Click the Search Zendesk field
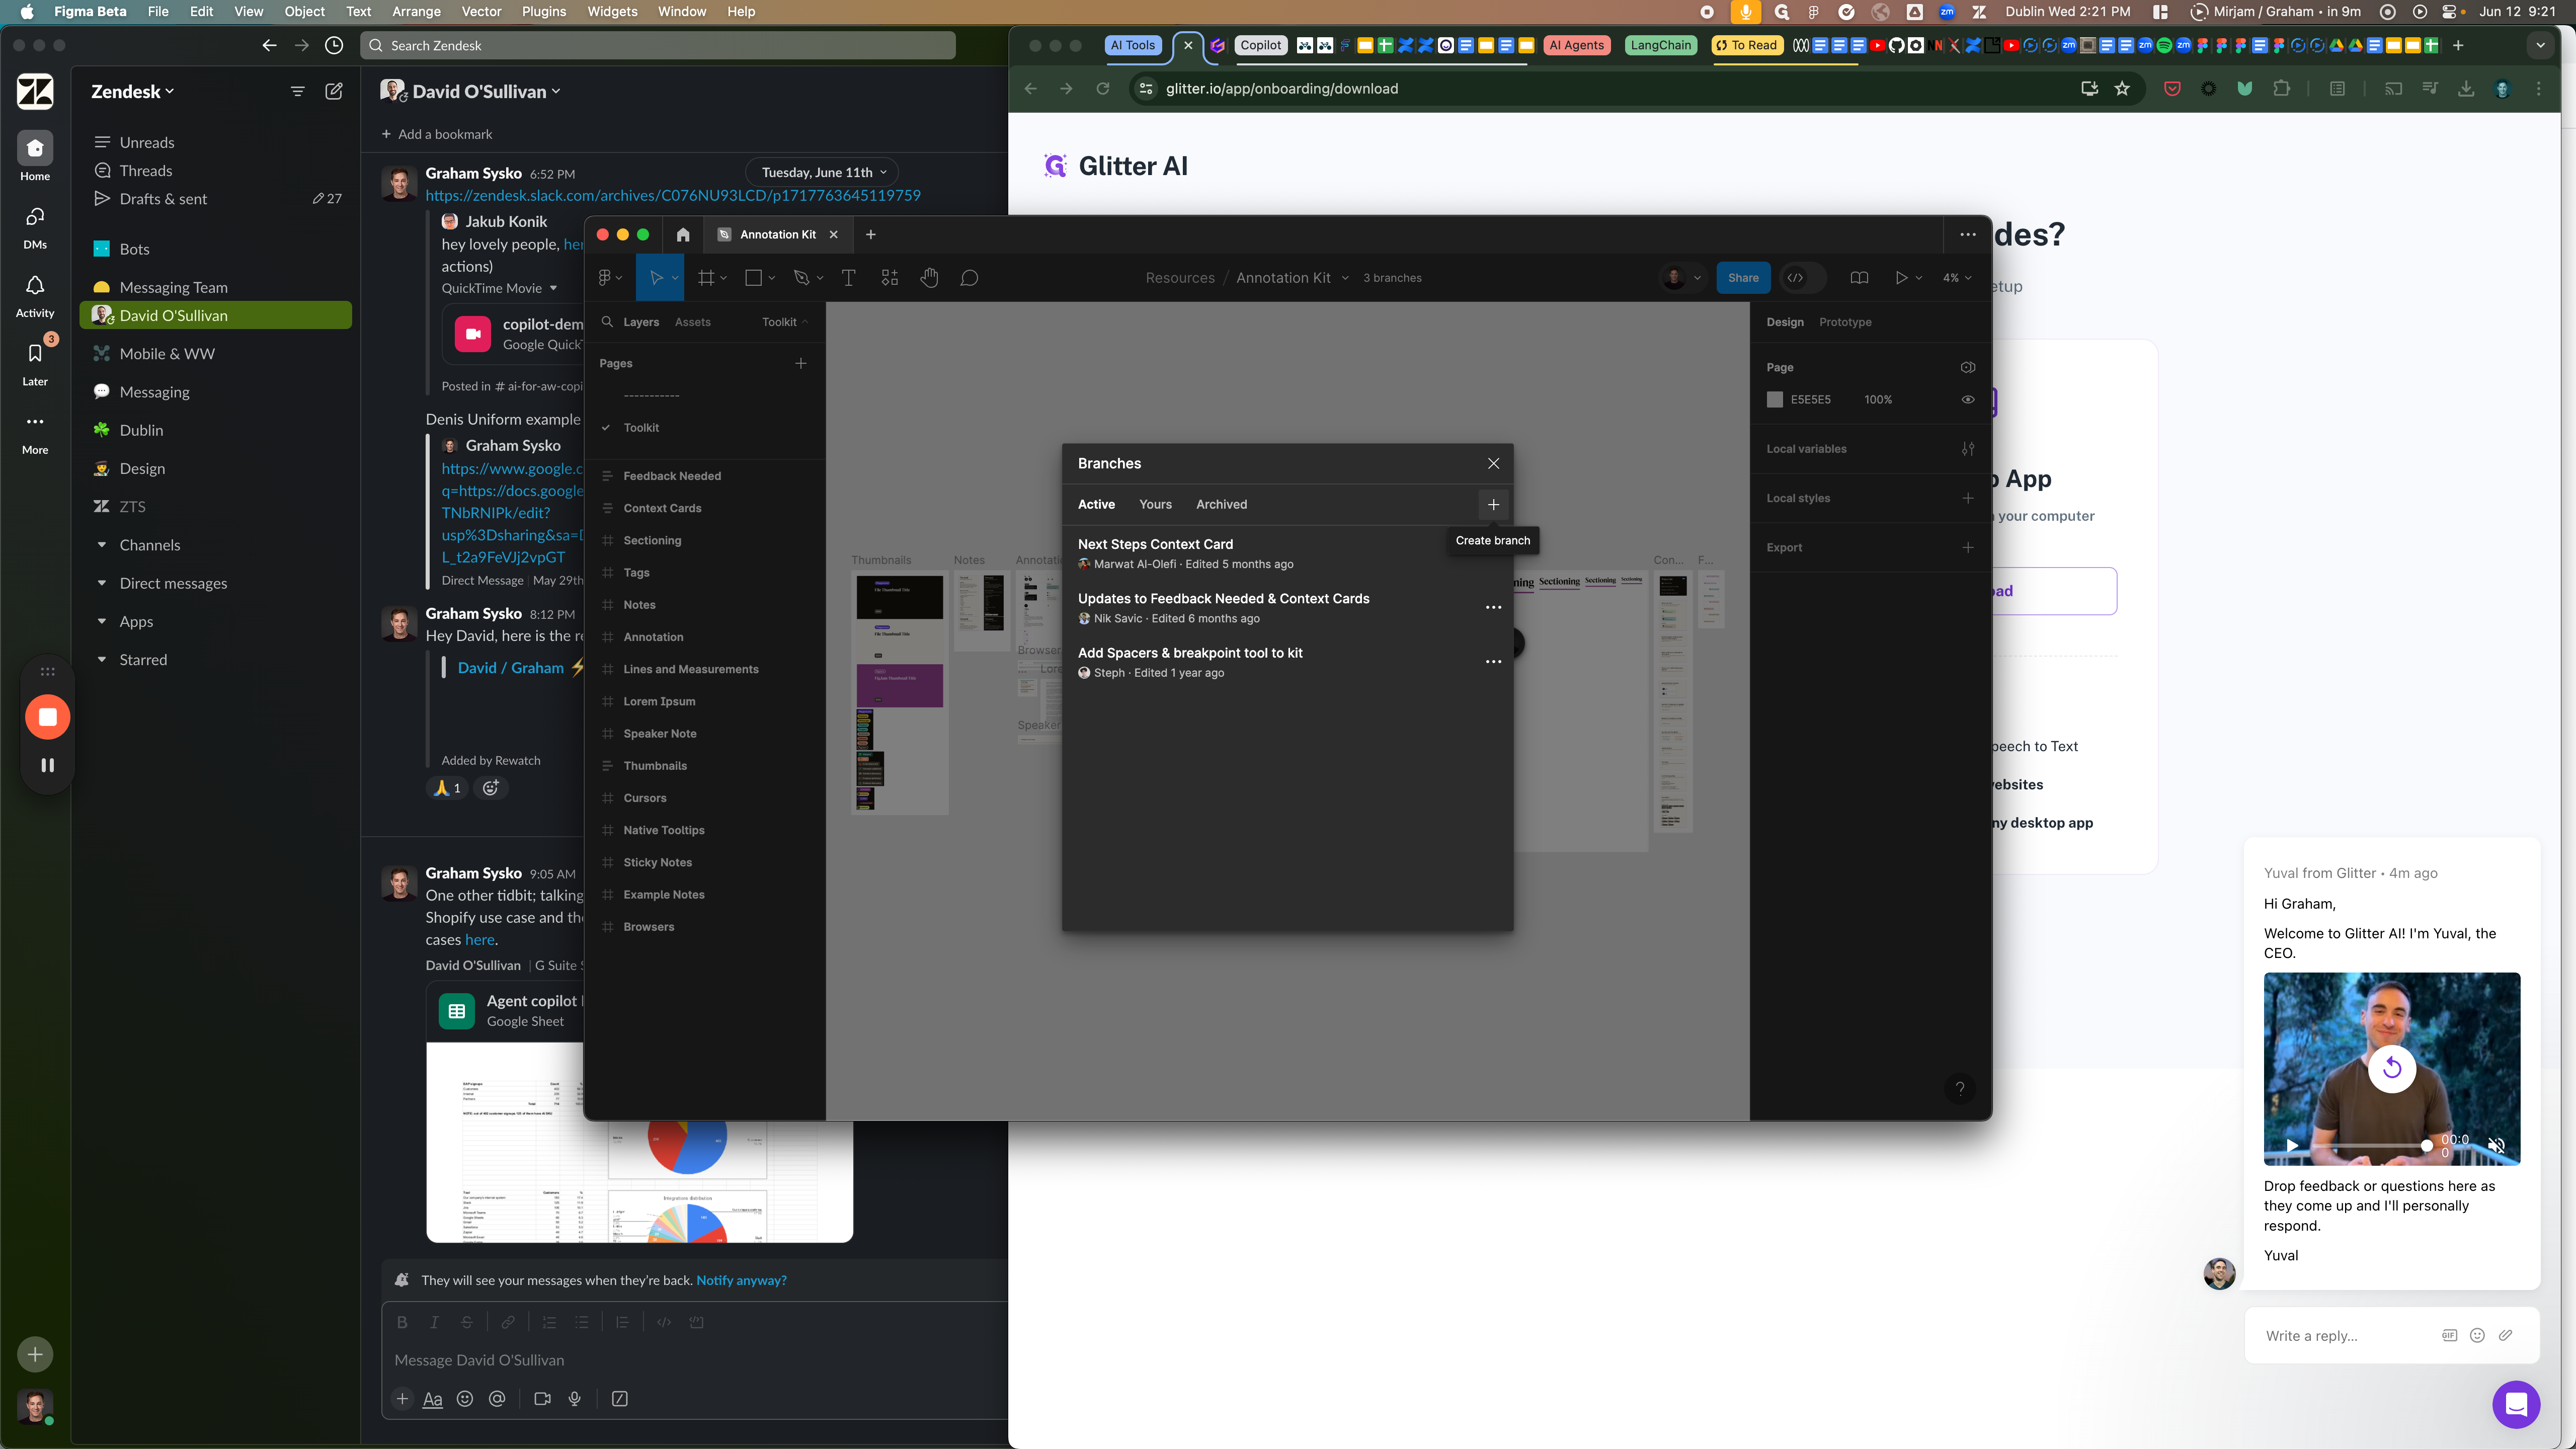Image resolution: width=2576 pixels, height=1449 pixels. 658,45
